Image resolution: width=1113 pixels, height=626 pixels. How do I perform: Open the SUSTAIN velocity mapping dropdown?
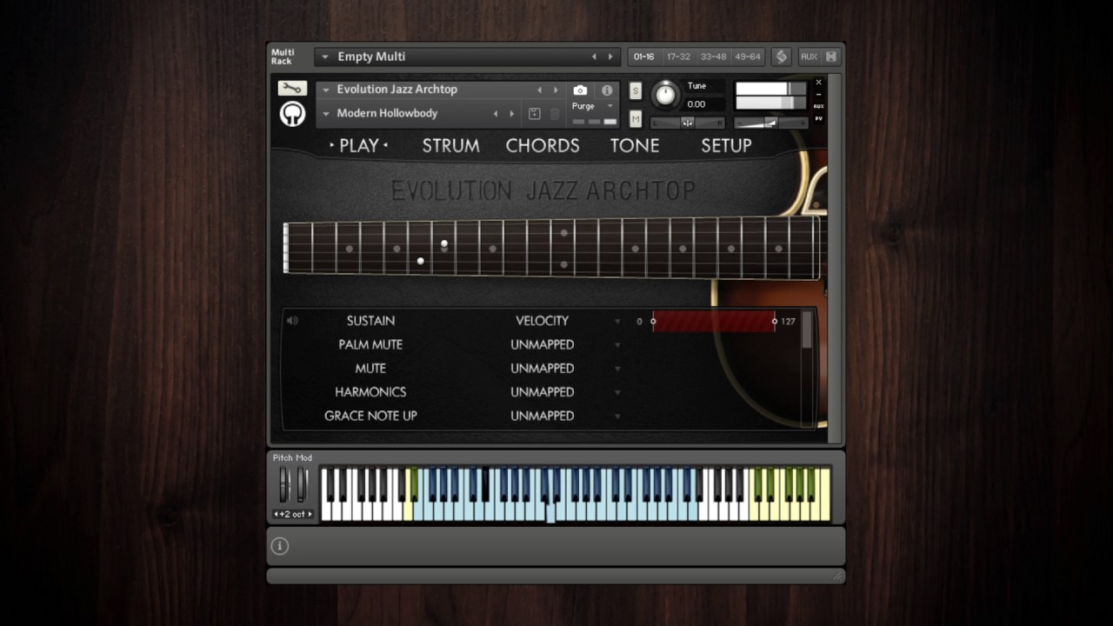617,322
